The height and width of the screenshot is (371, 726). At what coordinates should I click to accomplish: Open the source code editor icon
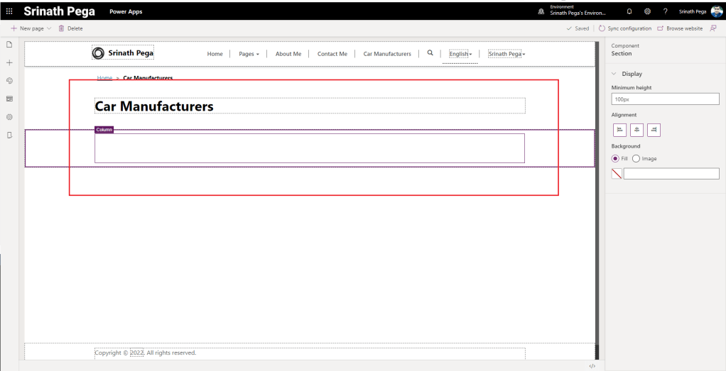click(592, 366)
